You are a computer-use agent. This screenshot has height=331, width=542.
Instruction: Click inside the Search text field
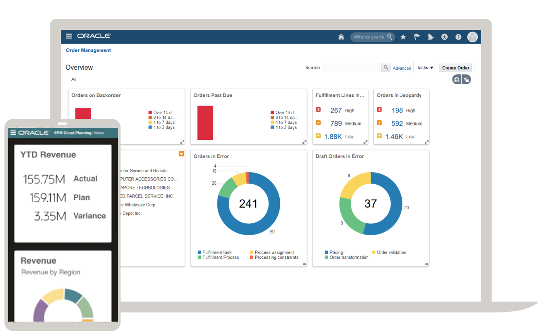[x=351, y=67]
